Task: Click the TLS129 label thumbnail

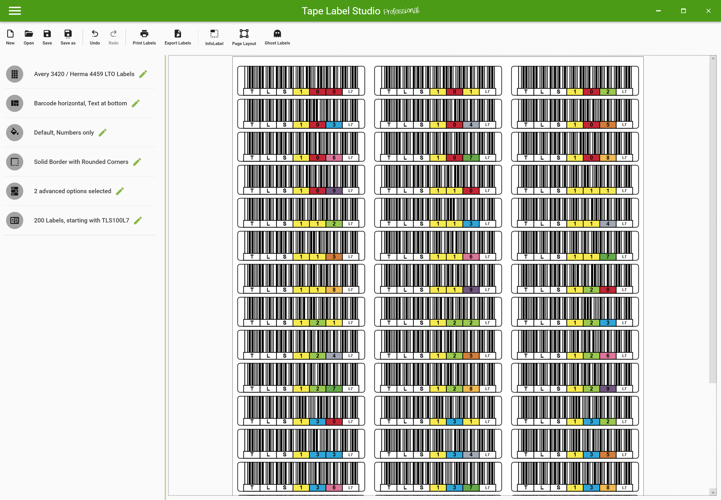Action: (575, 377)
